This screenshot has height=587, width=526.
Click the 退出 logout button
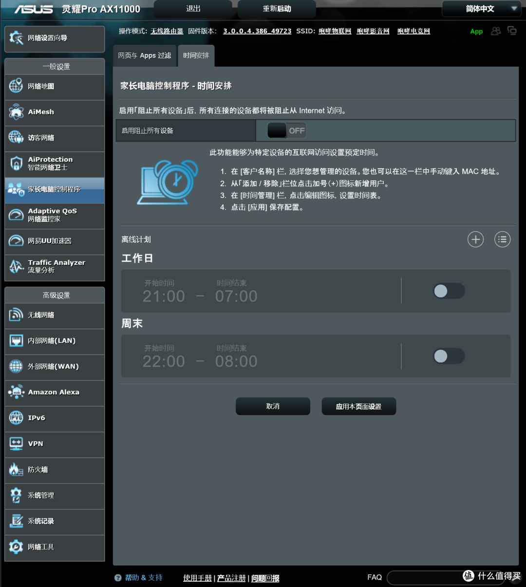pos(193,9)
